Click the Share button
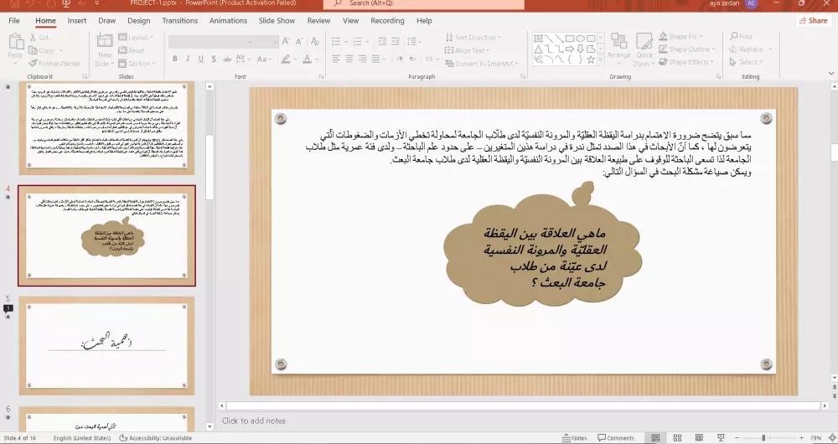 tap(814, 20)
